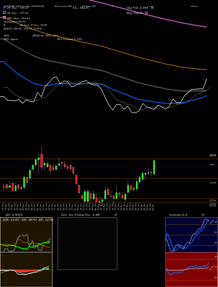
Task: Open the red RSI chart panel
Action: pyautogui.click(x=191, y=270)
